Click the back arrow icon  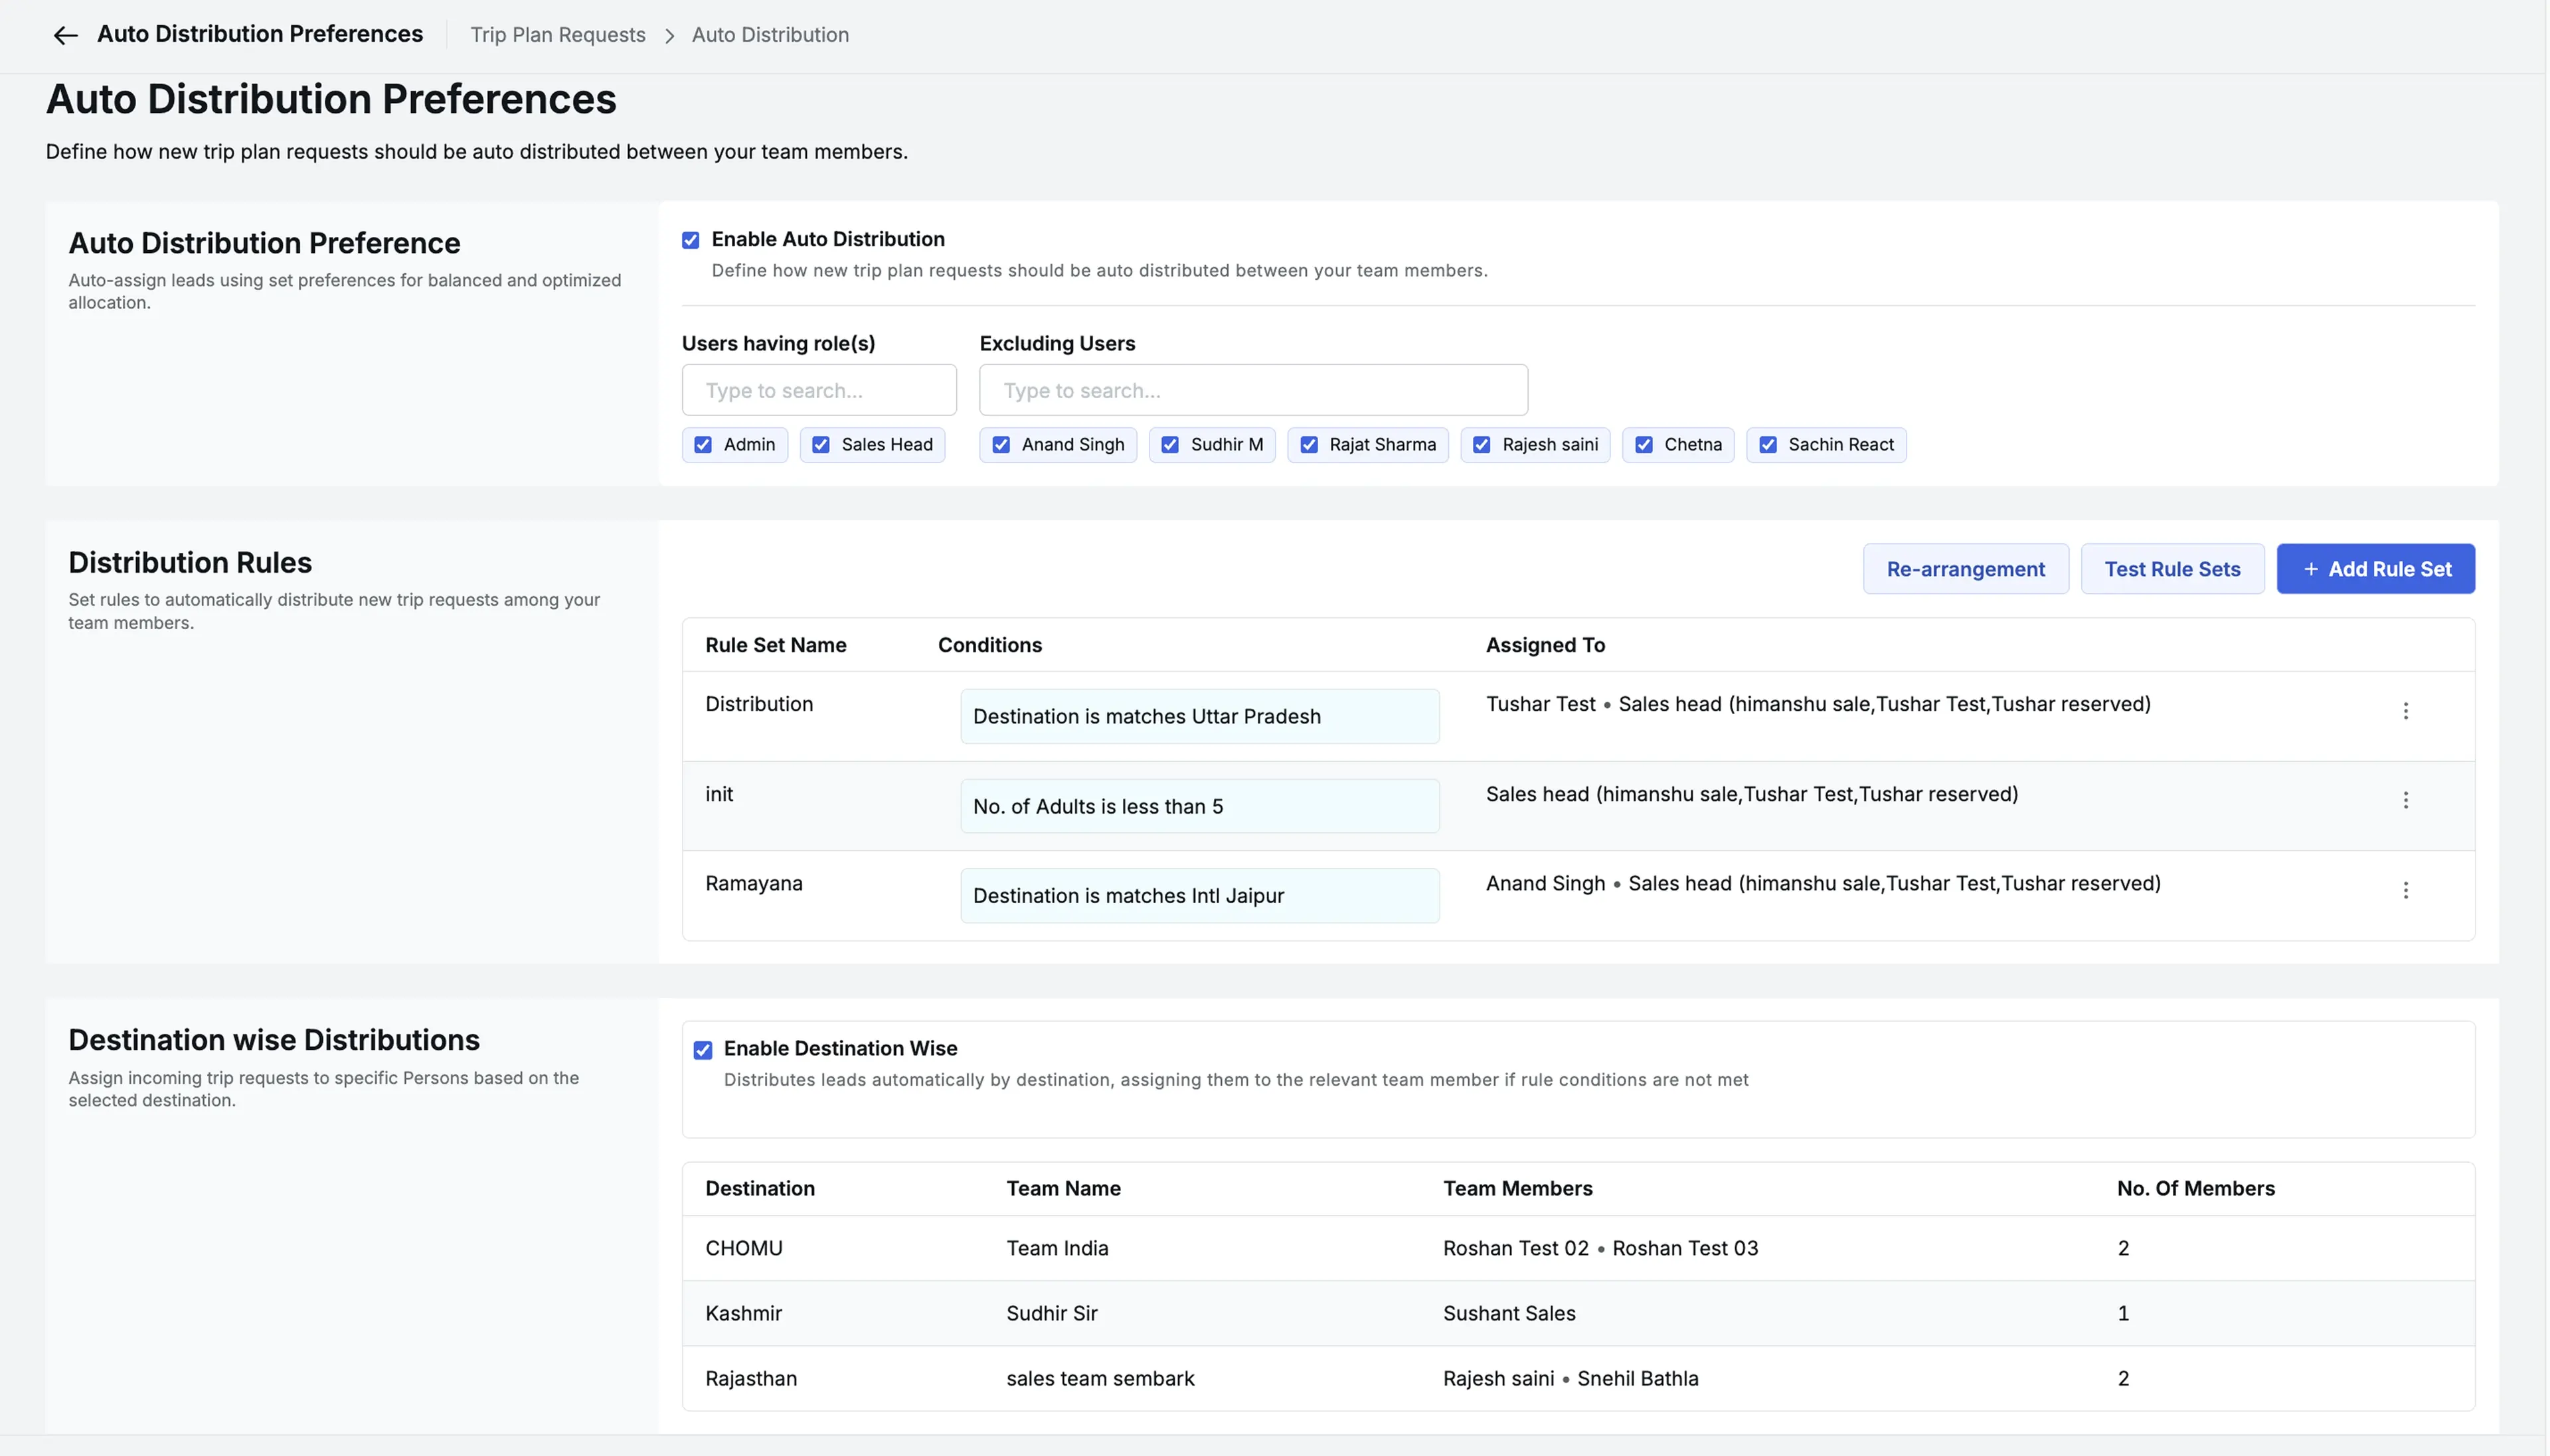65,36
